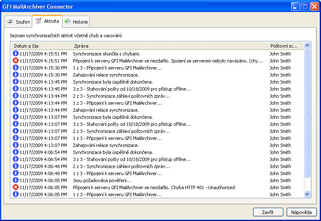Switch to the Souhrn tab

pyautogui.click(x=19, y=22)
